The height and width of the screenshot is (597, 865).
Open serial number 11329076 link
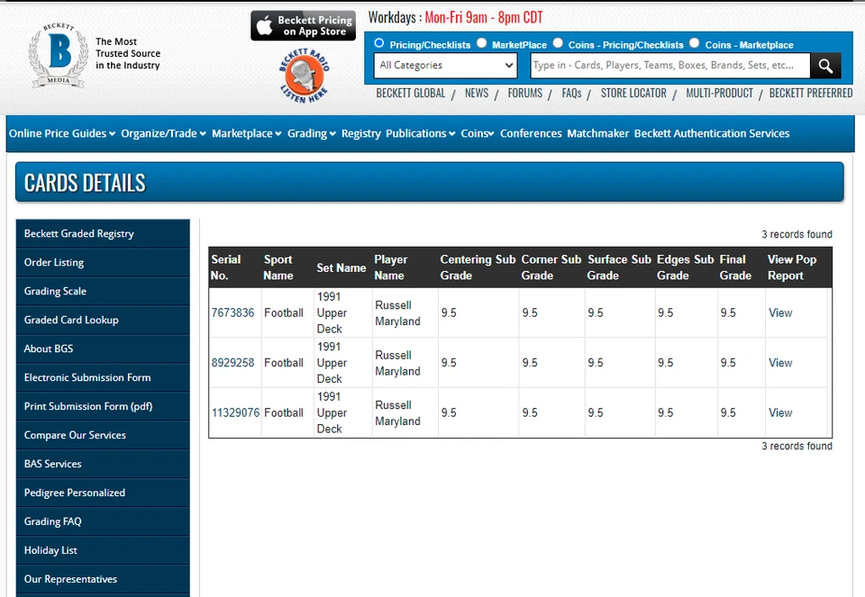(x=235, y=413)
